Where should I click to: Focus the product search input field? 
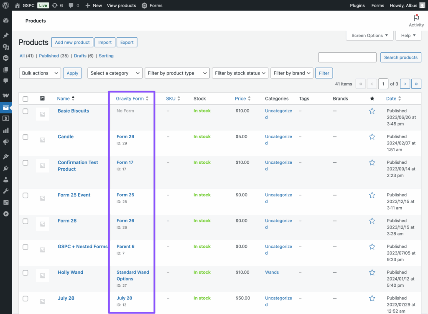point(347,57)
